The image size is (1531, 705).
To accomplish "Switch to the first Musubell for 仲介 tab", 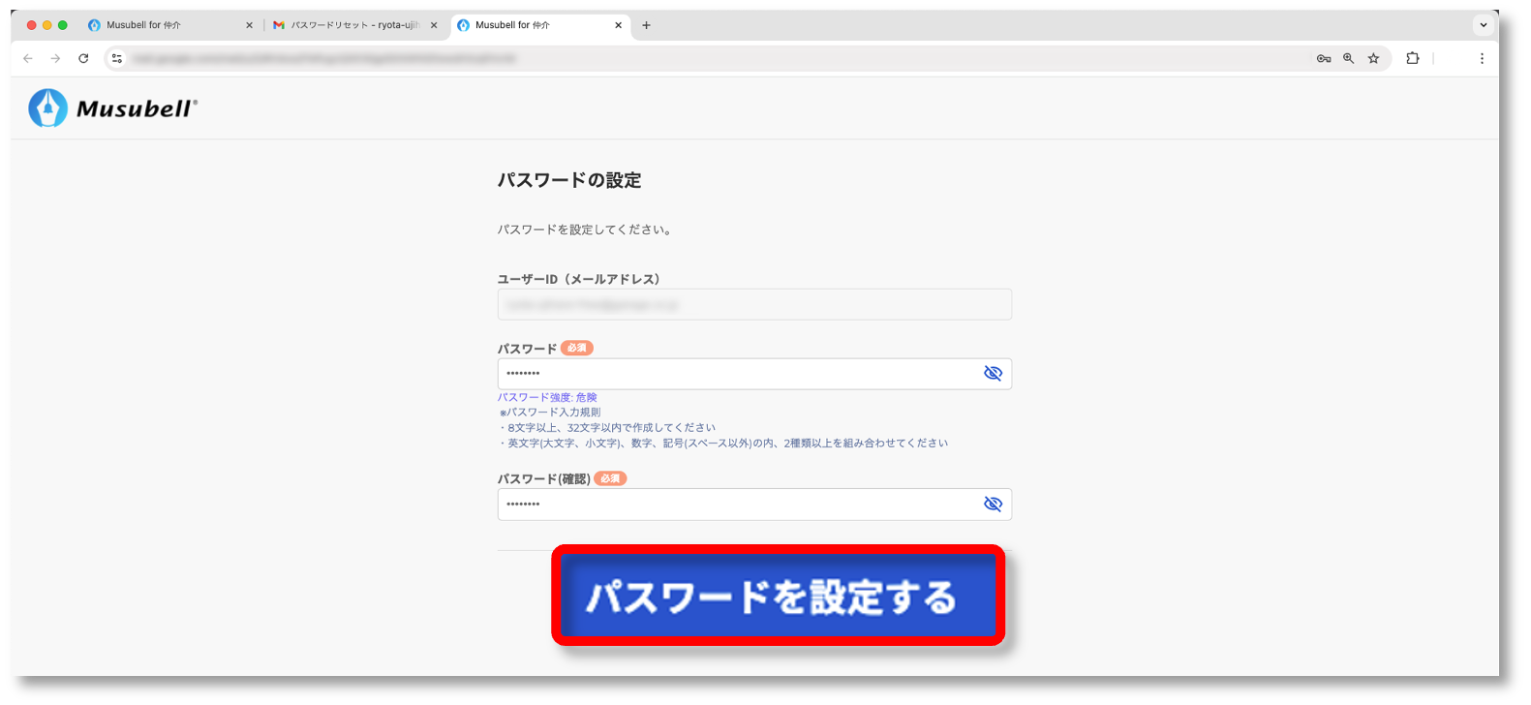I will point(160,25).
